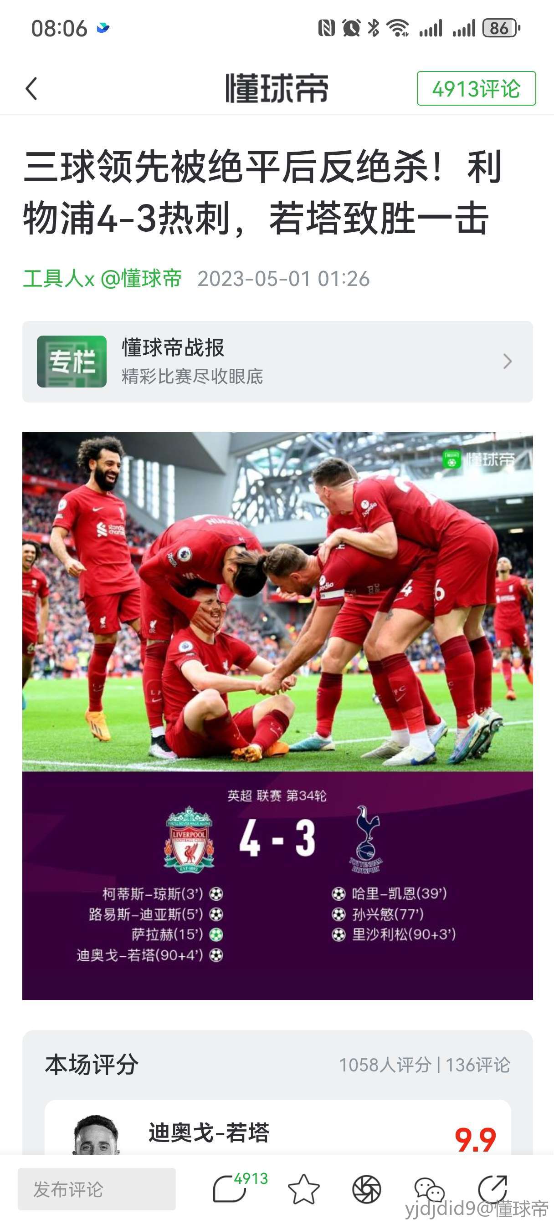Favorite the article with star icon
Screen dimensions: 554x1224
[x=303, y=1189]
